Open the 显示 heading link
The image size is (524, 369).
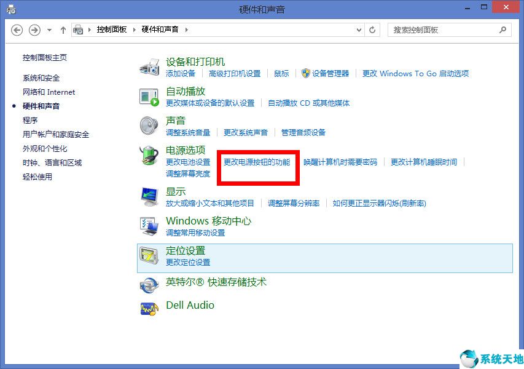point(176,192)
